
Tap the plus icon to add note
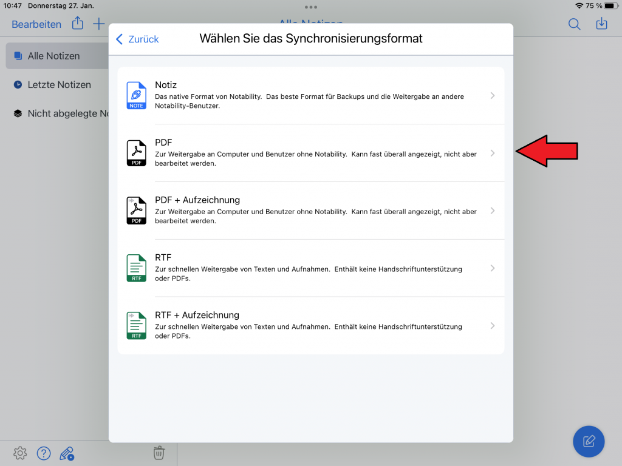point(98,24)
